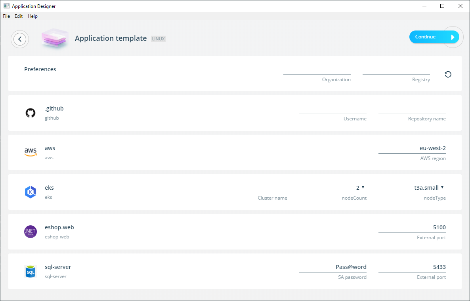Maximize the Application Designer window
Screen dimensions: 470x301
(442, 6)
